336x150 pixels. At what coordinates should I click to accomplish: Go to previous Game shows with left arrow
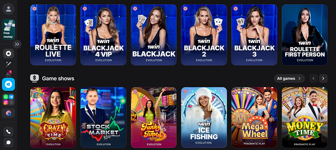click(313, 78)
